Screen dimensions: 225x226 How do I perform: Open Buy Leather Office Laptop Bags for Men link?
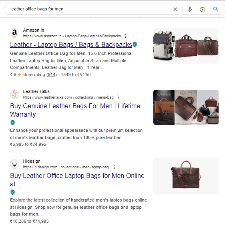tap(77, 180)
